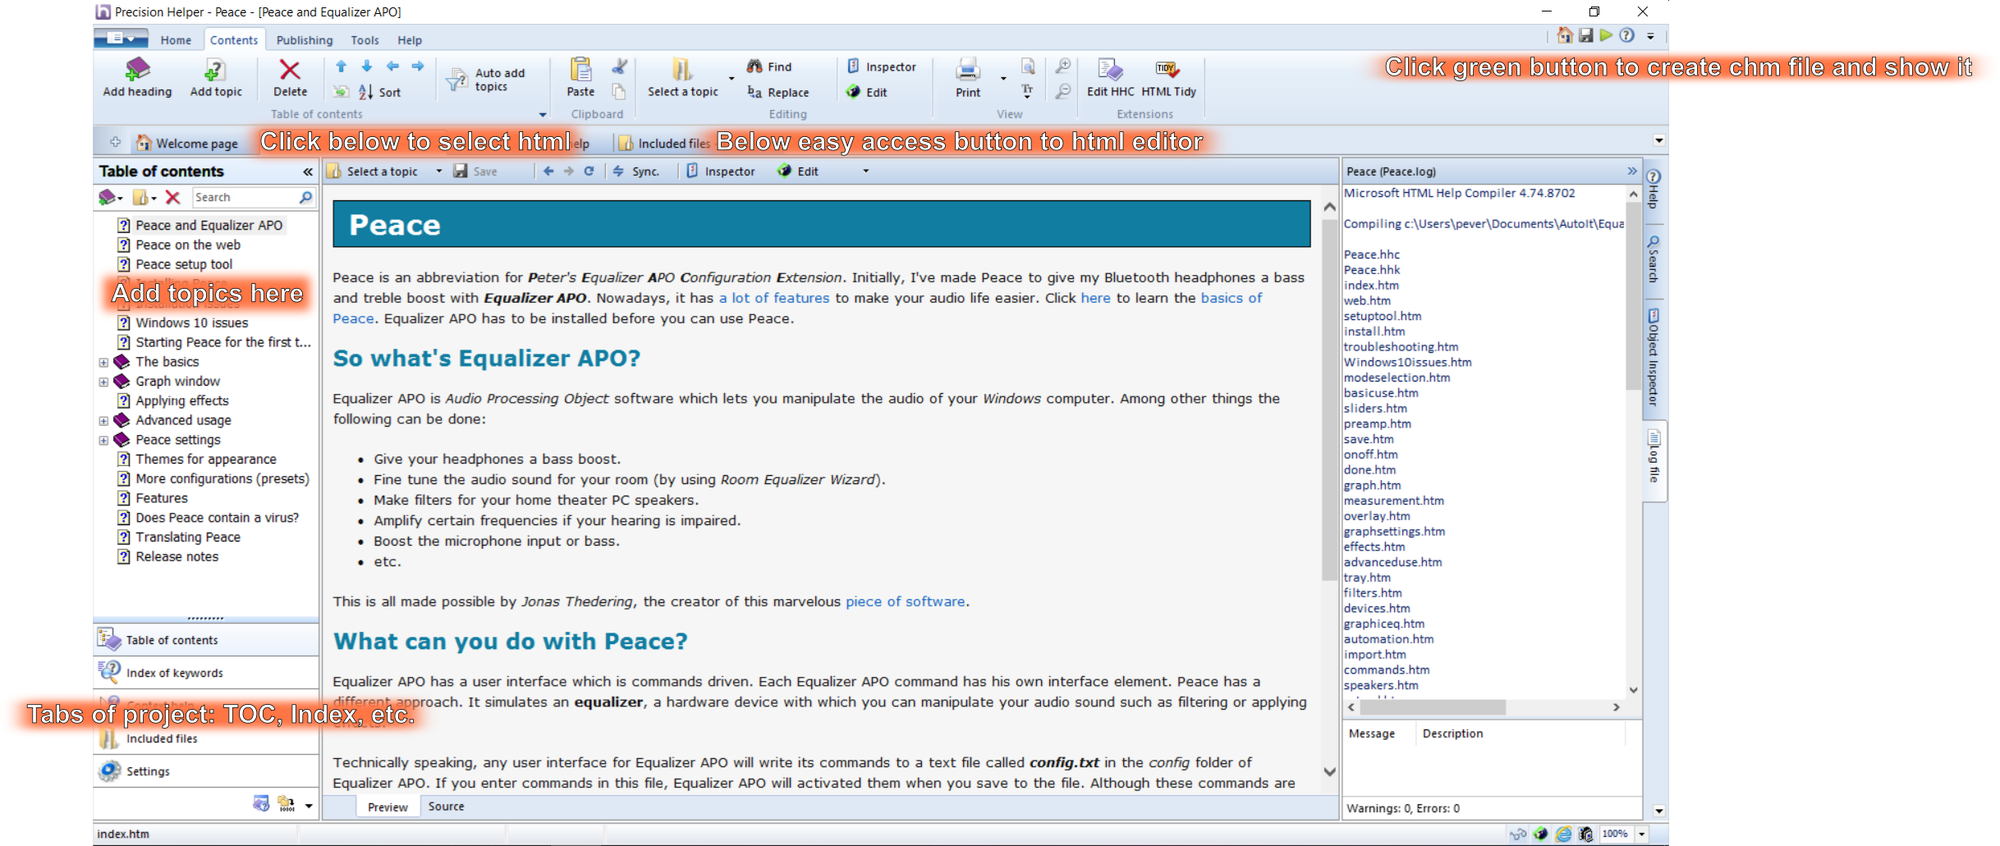The width and height of the screenshot is (2000, 846).
Task: Move topic up with the up arrow icon
Action: (342, 66)
